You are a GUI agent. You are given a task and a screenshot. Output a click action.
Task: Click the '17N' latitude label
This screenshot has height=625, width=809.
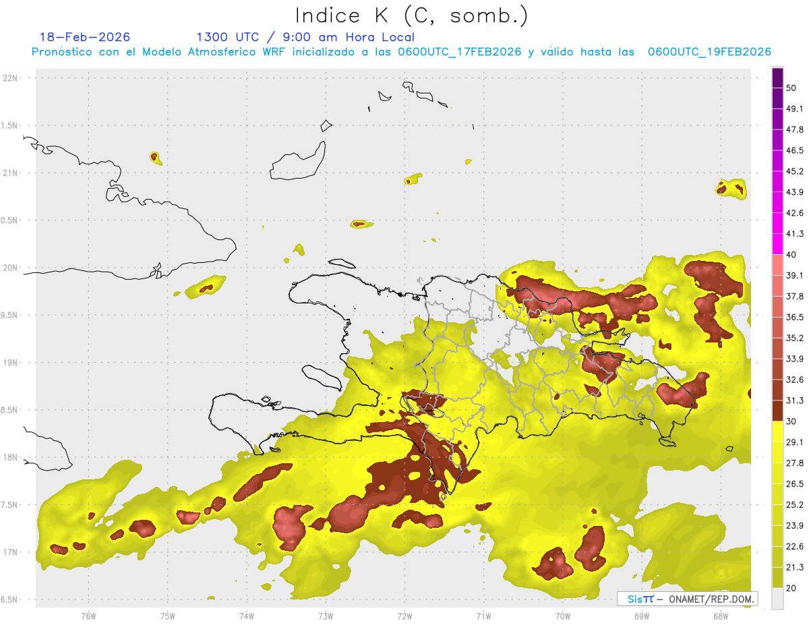point(11,552)
